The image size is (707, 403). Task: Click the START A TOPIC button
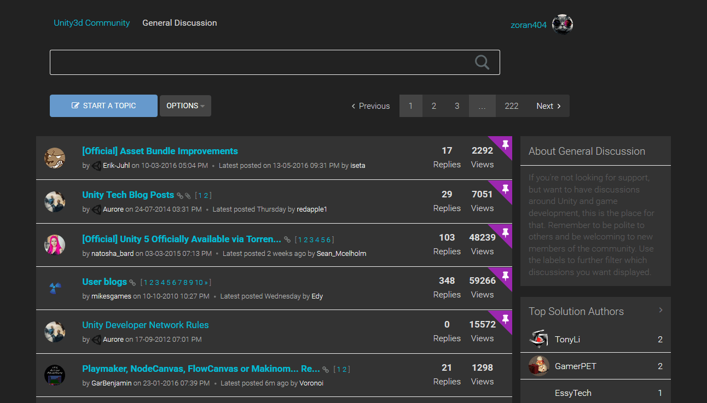click(x=103, y=106)
